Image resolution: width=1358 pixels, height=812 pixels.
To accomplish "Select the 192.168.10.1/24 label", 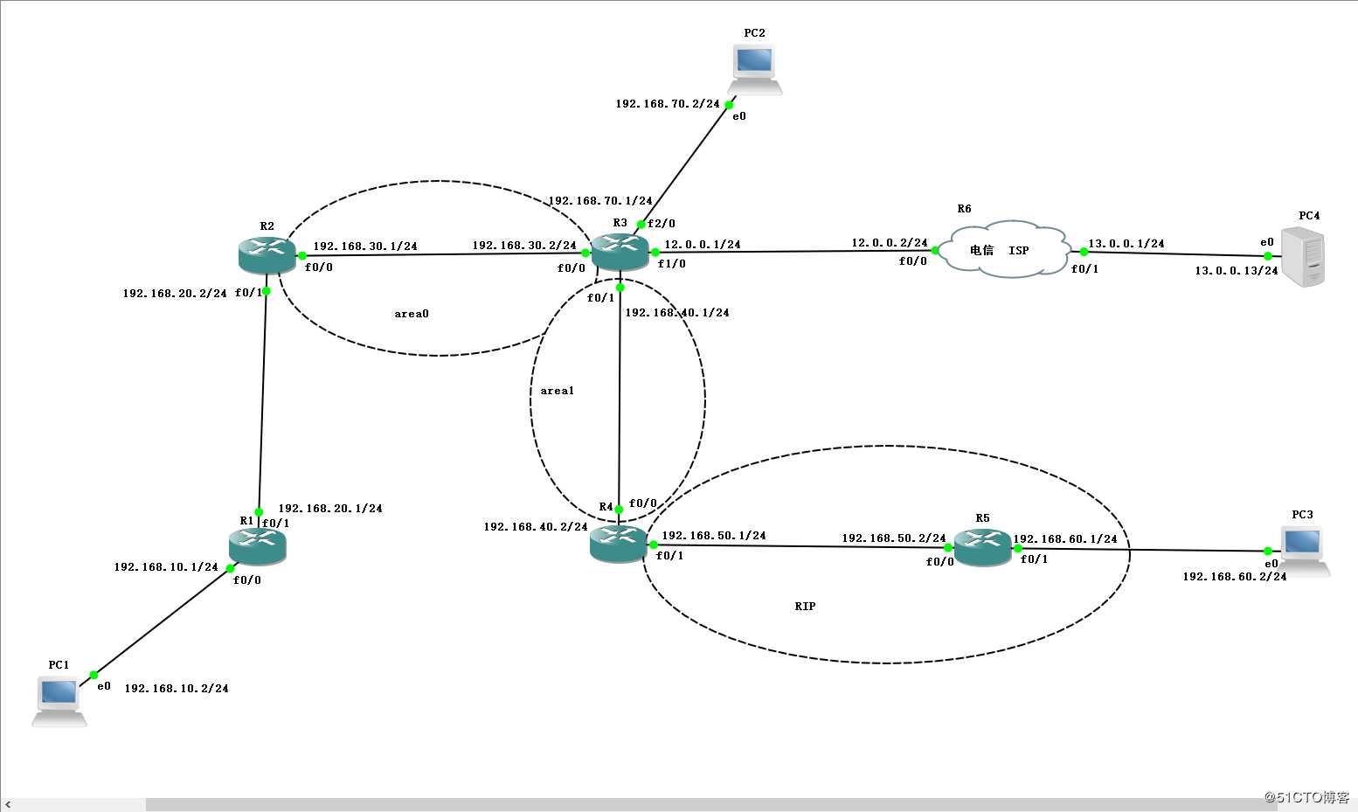I will (x=166, y=567).
